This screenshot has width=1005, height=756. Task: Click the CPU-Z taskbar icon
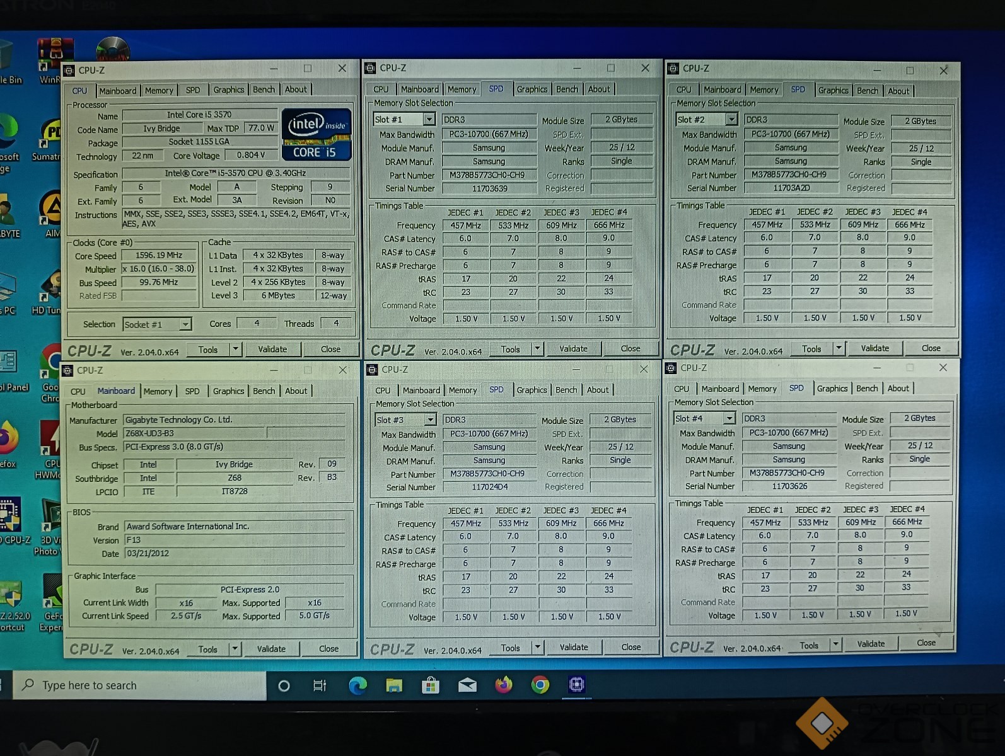tap(576, 685)
